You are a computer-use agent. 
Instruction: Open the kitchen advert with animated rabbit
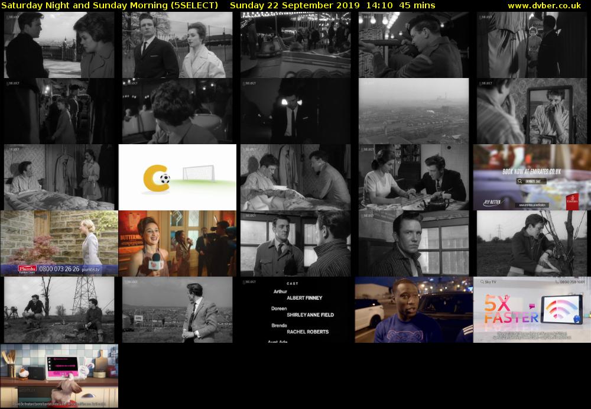[59, 376]
